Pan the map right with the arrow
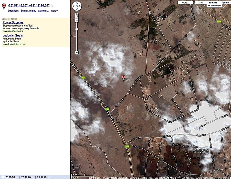231x179 pixels. click(80, 6)
